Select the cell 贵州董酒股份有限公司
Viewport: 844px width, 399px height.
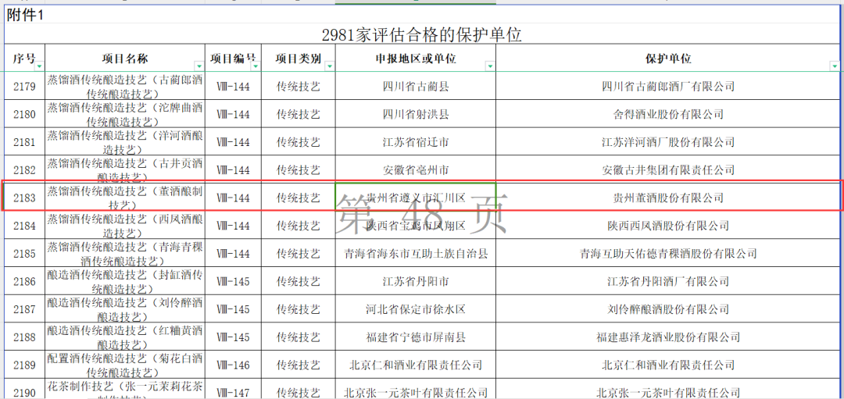tap(667, 198)
